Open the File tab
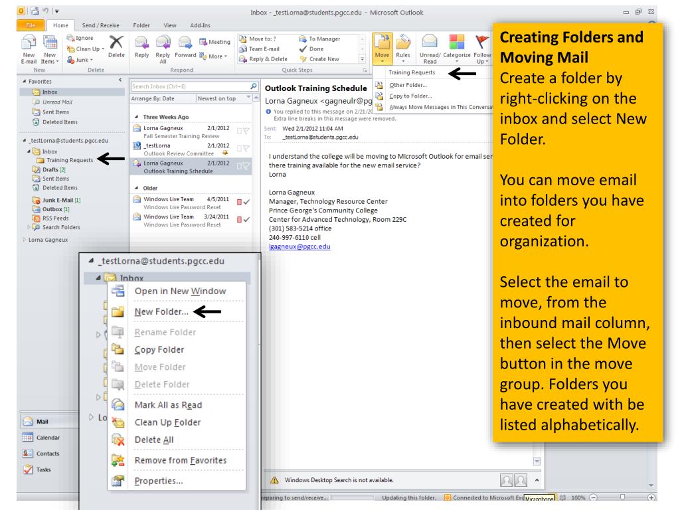The image size is (680, 510). pos(31,25)
